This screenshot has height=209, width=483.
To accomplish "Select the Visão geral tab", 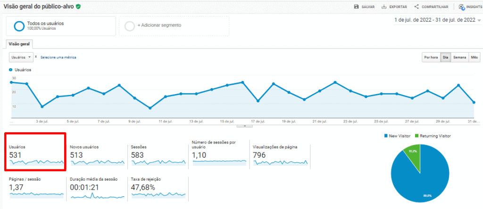I will pyautogui.click(x=19, y=44).
